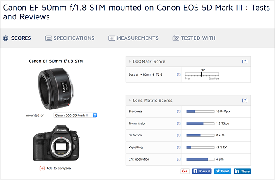Collapse the DxOMark Score section triangle
275x180 pixels.
tap(130, 61)
